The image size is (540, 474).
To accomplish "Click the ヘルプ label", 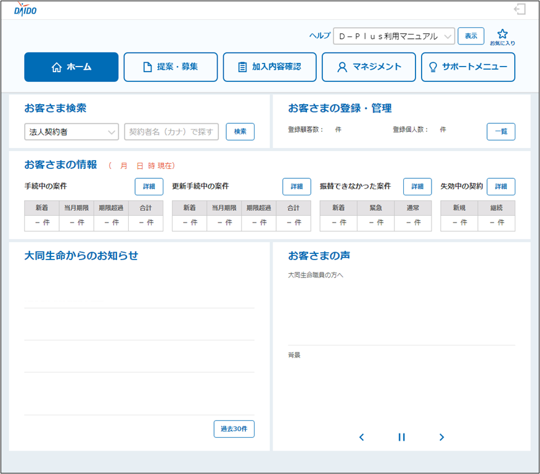I will point(319,36).
